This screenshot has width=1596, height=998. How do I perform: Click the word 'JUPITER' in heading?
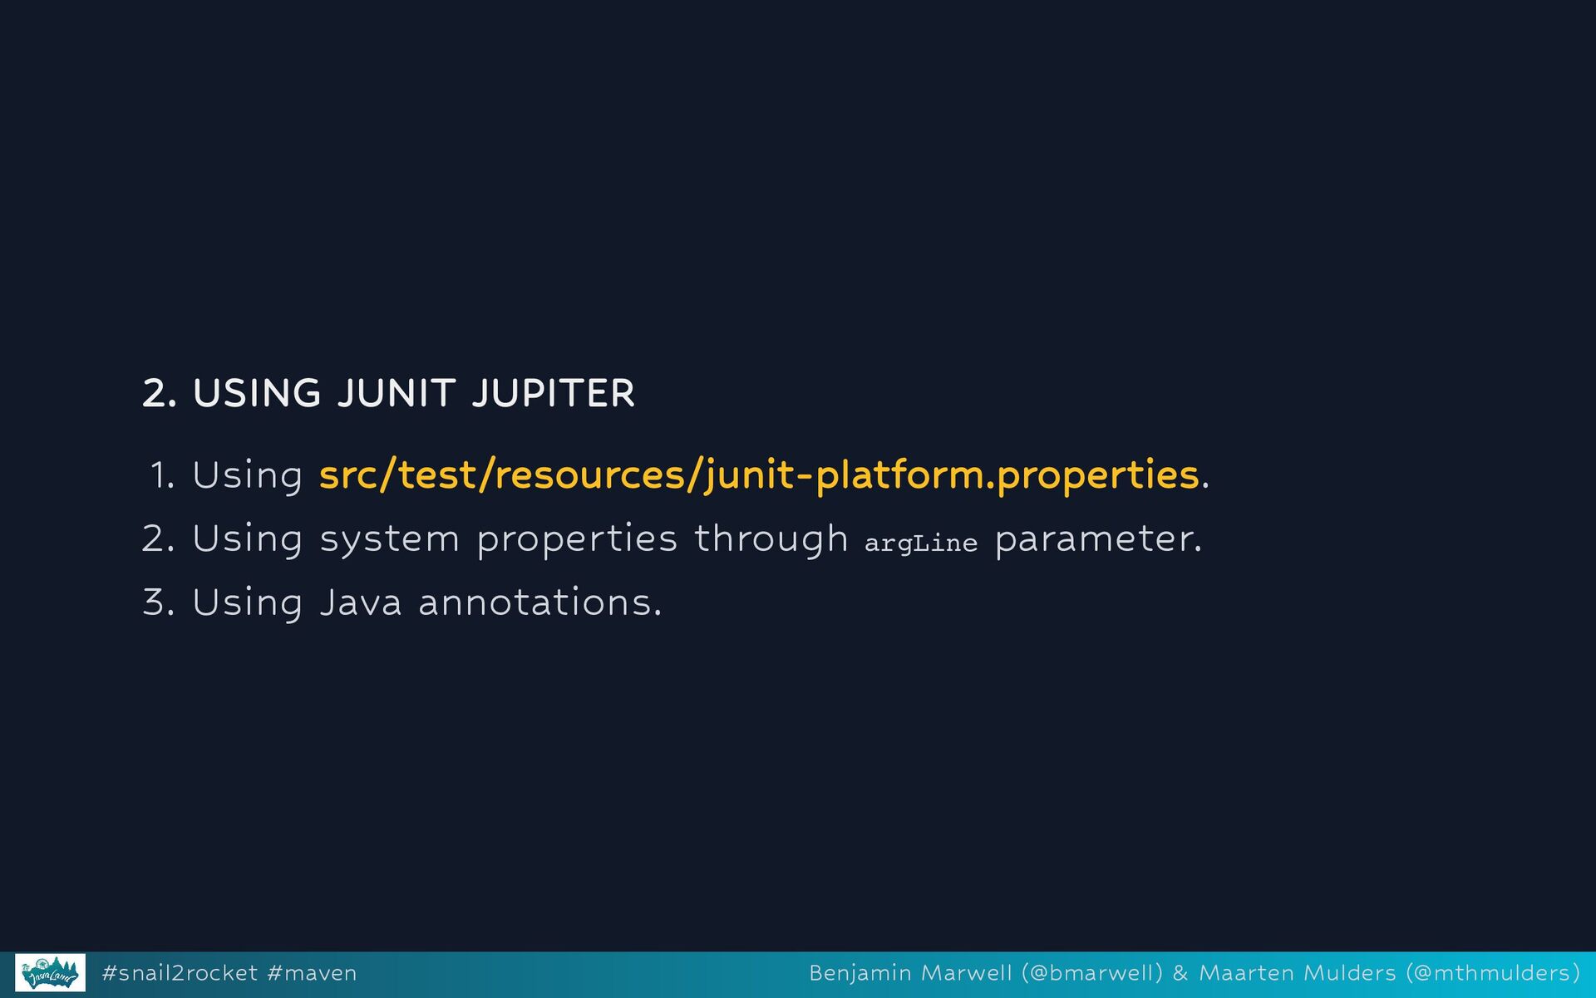coord(553,393)
